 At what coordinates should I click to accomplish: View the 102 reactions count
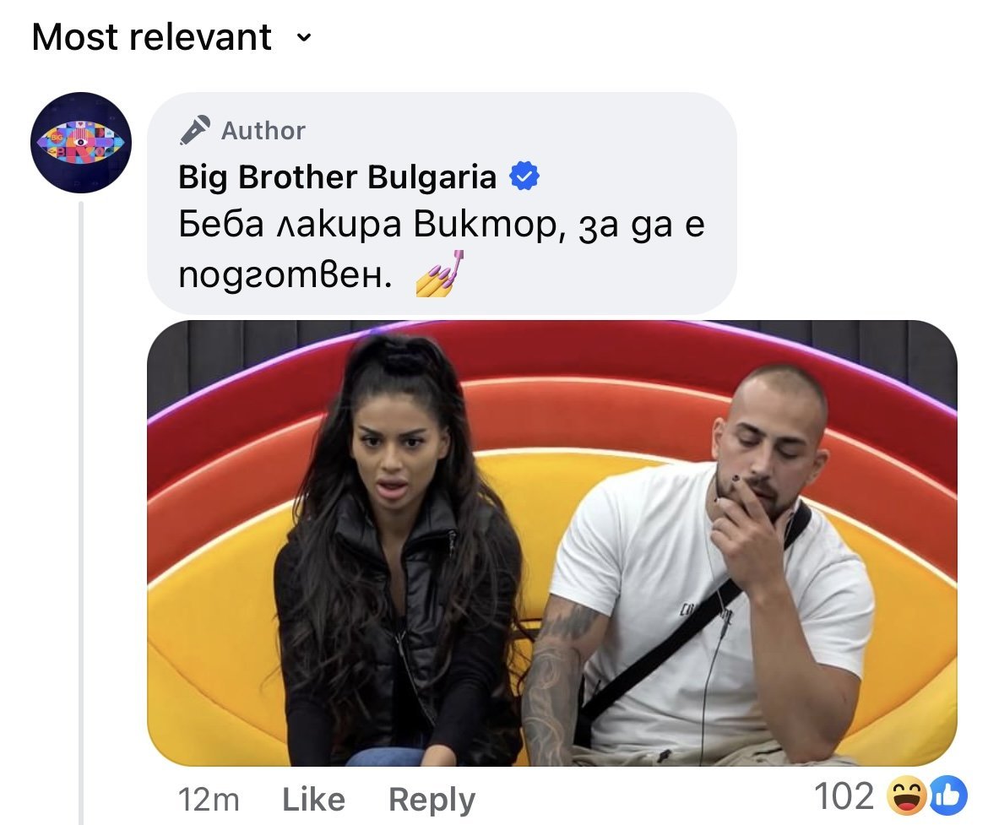[x=844, y=795]
